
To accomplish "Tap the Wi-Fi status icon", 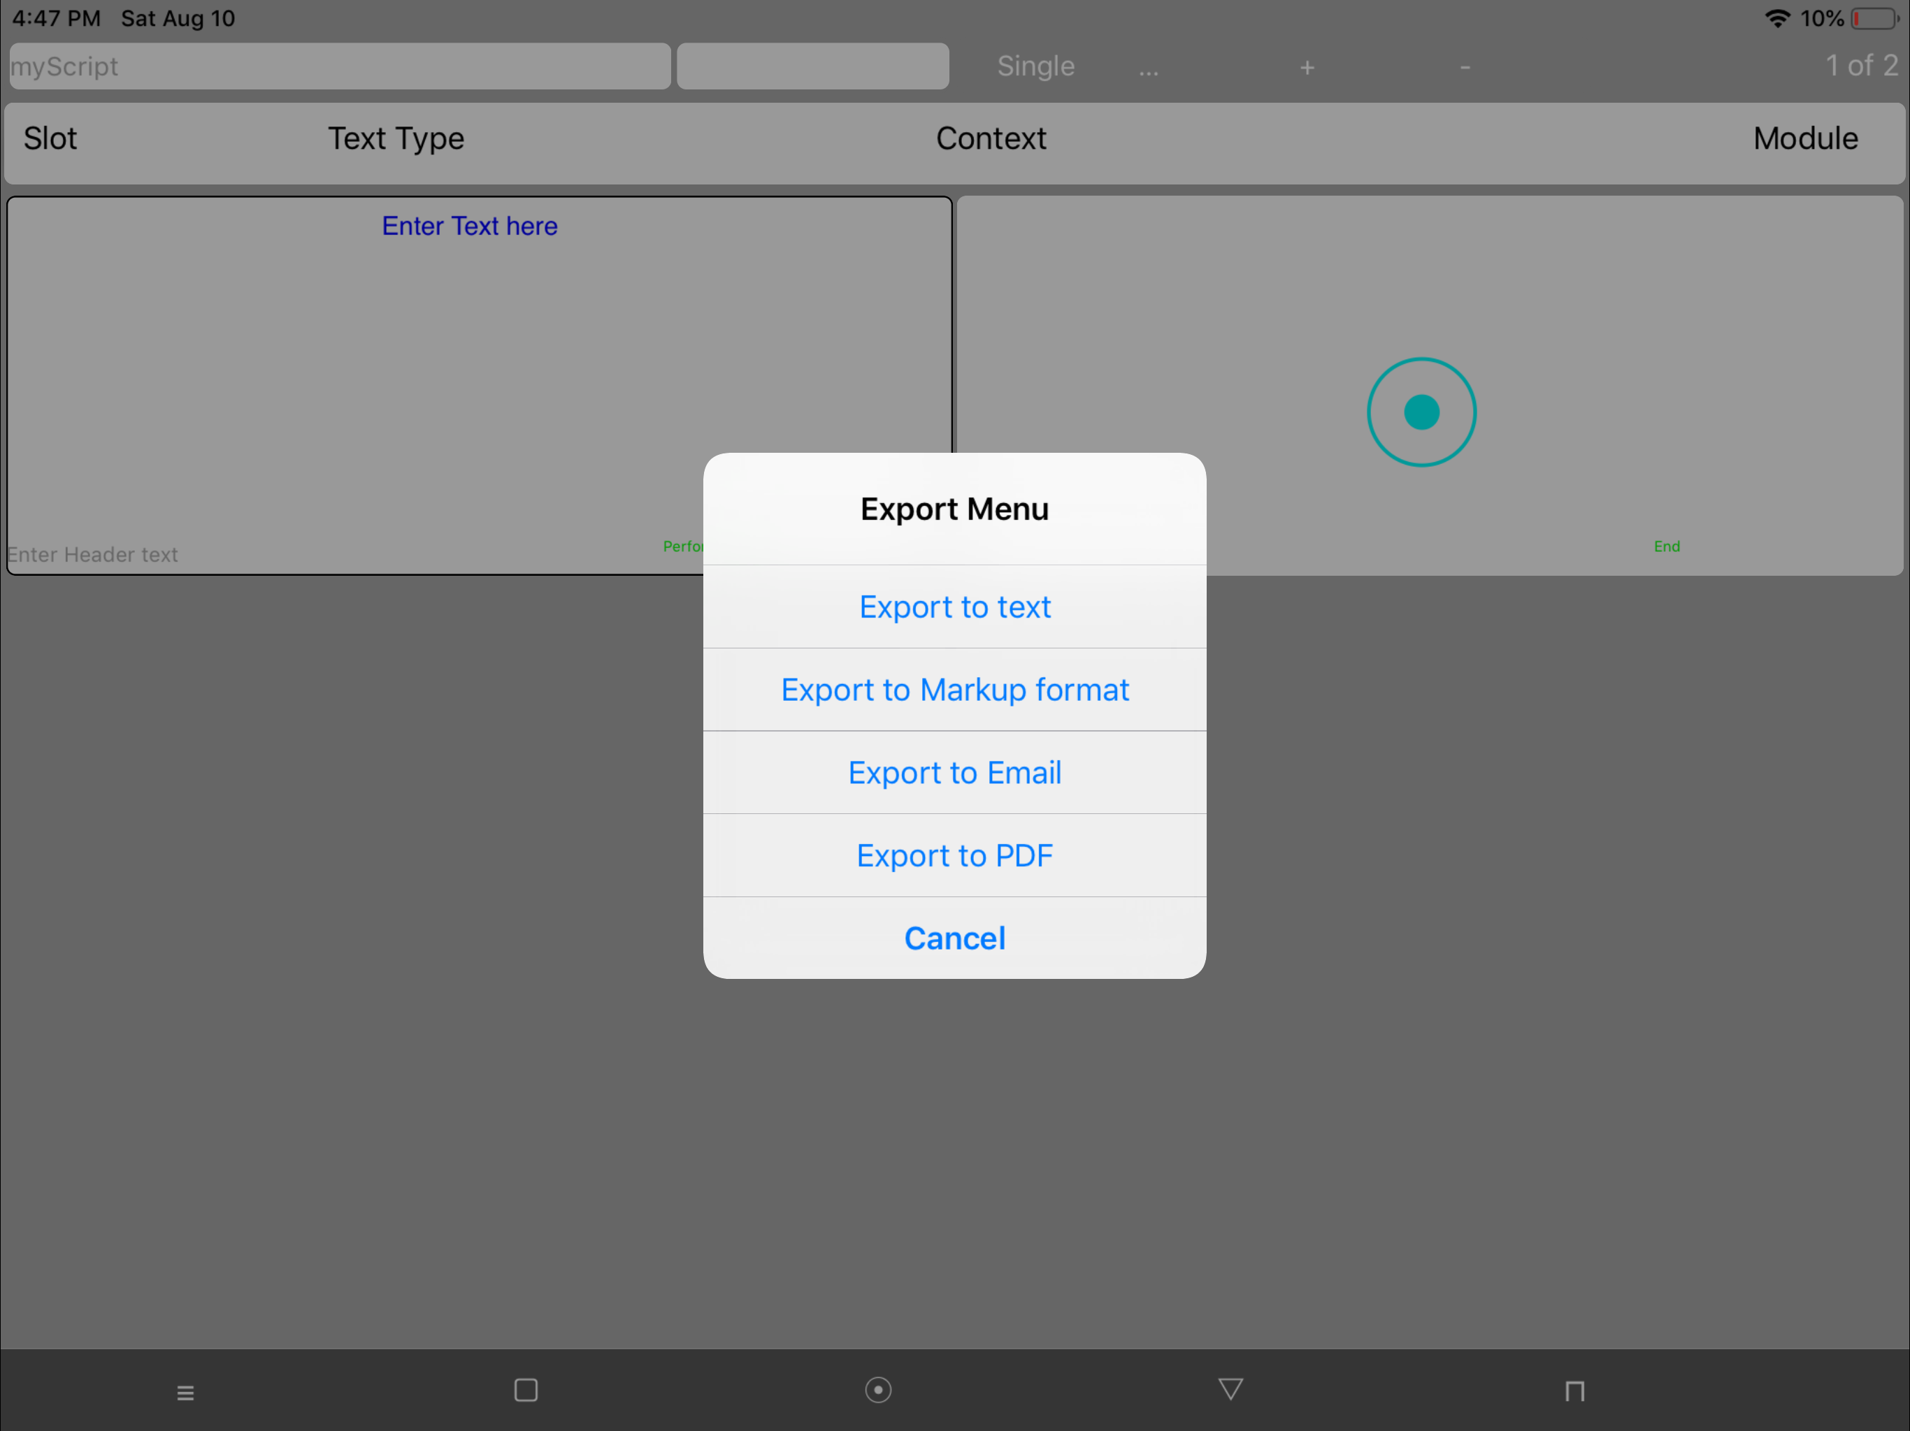I will [x=1777, y=18].
